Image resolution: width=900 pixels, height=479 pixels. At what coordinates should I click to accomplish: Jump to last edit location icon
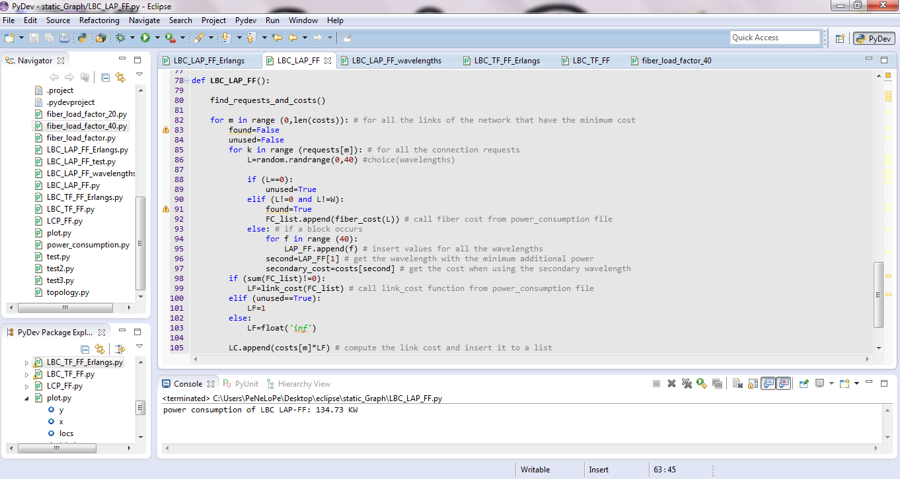click(277, 38)
